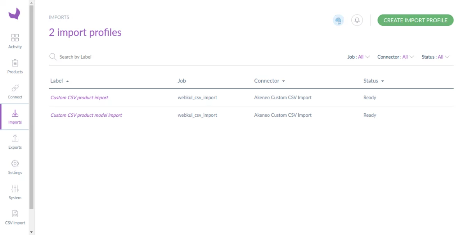Select the Products sidebar icon
Image resolution: width=468 pixels, height=235 pixels.
coord(15,66)
